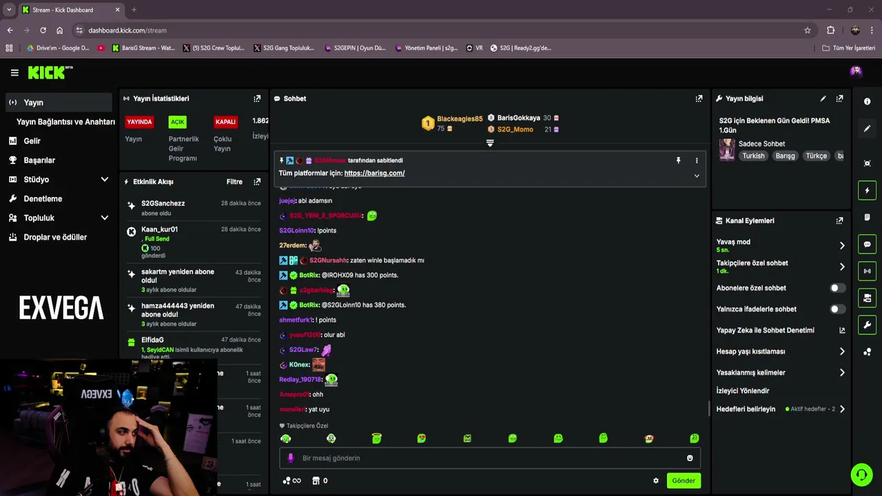Click the pencil icon in the right sidebar
The width and height of the screenshot is (882, 496).
867,129
